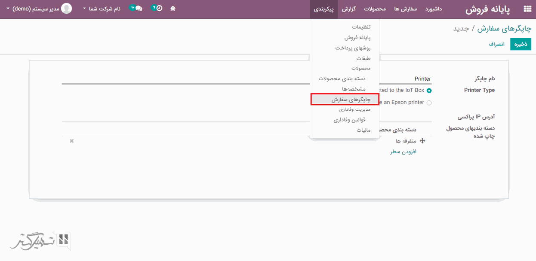Screen dimensions: 536x261
Task: Click انصراف to discard changes
Action: [496, 44]
